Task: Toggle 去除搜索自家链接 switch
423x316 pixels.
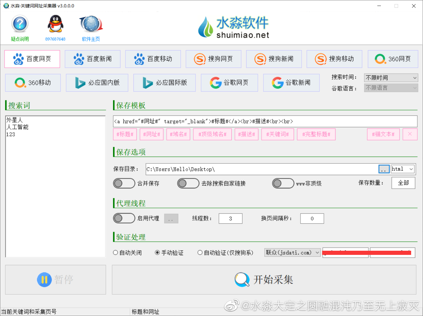Action: [x=188, y=183]
